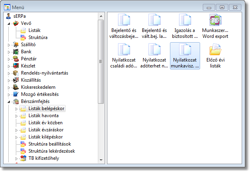Click the sERPa root user icon
Image resolution: width=250 pixels, height=172 pixels.
(8, 16)
